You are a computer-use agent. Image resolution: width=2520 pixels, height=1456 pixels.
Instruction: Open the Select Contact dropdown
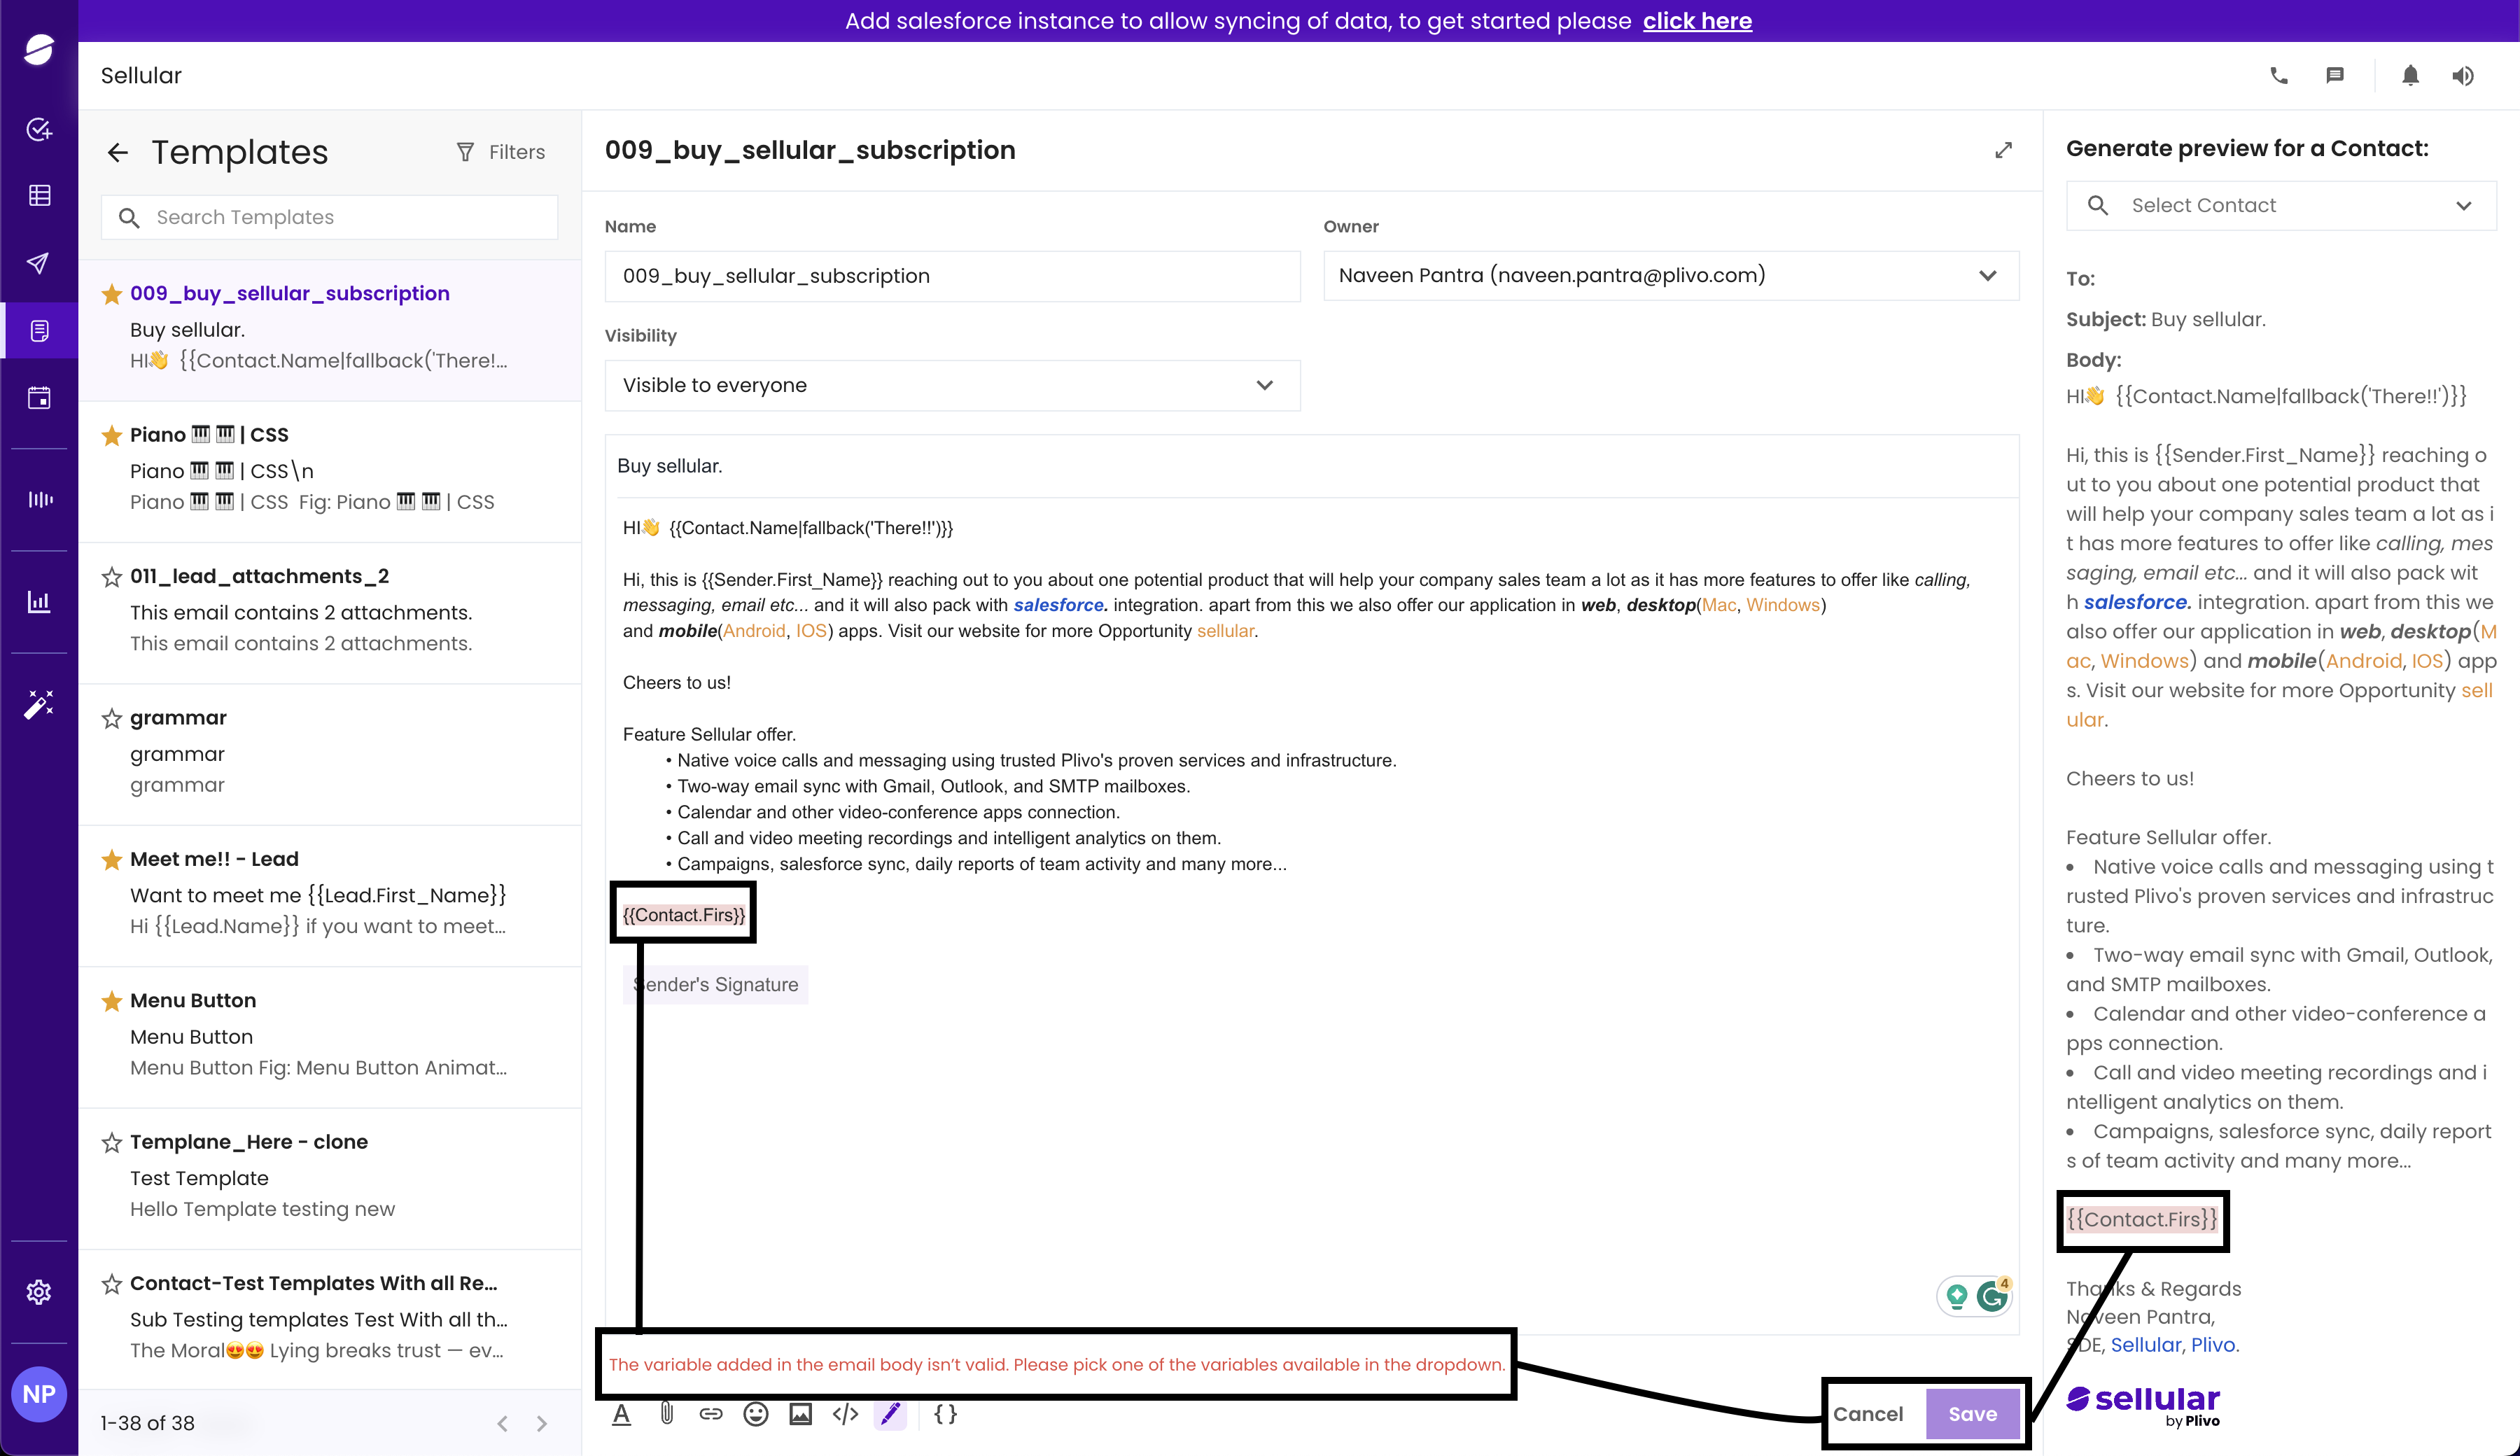point(2281,205)
